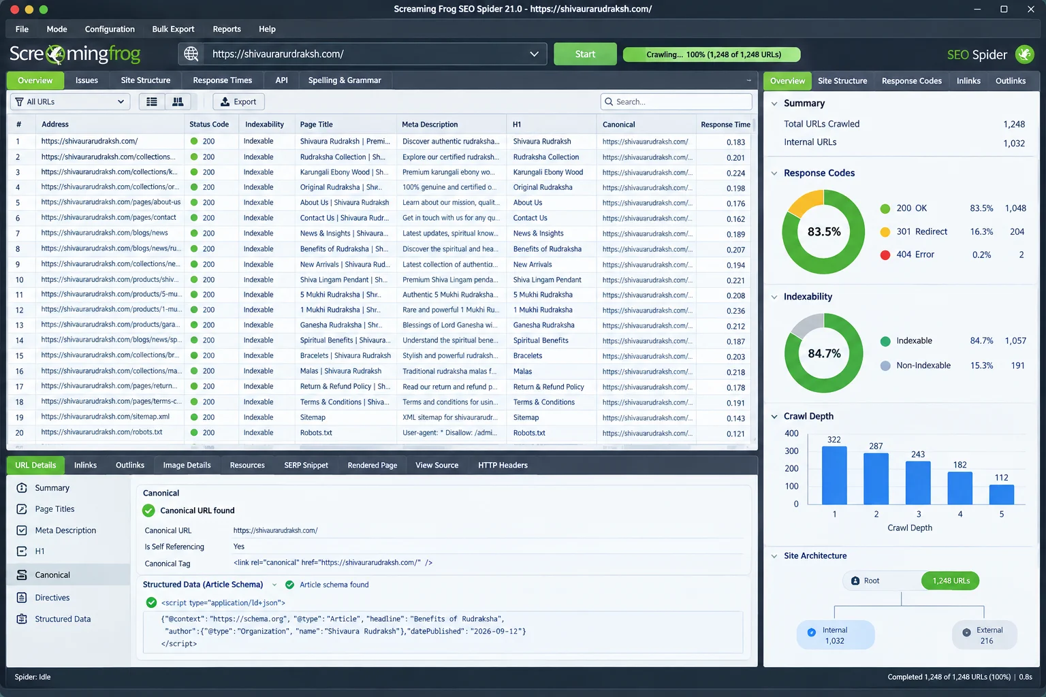Click the crawl depth 1 bar
The width and height of the screenshot is (1046, 697).
[x=834, y=475]
